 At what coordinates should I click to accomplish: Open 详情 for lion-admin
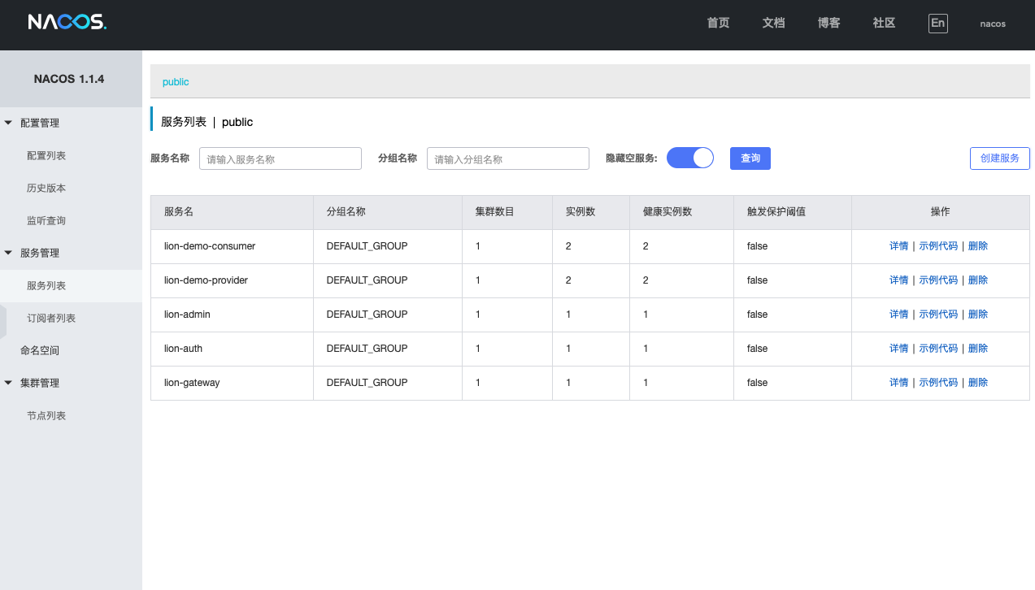click(x=898, y=315)
